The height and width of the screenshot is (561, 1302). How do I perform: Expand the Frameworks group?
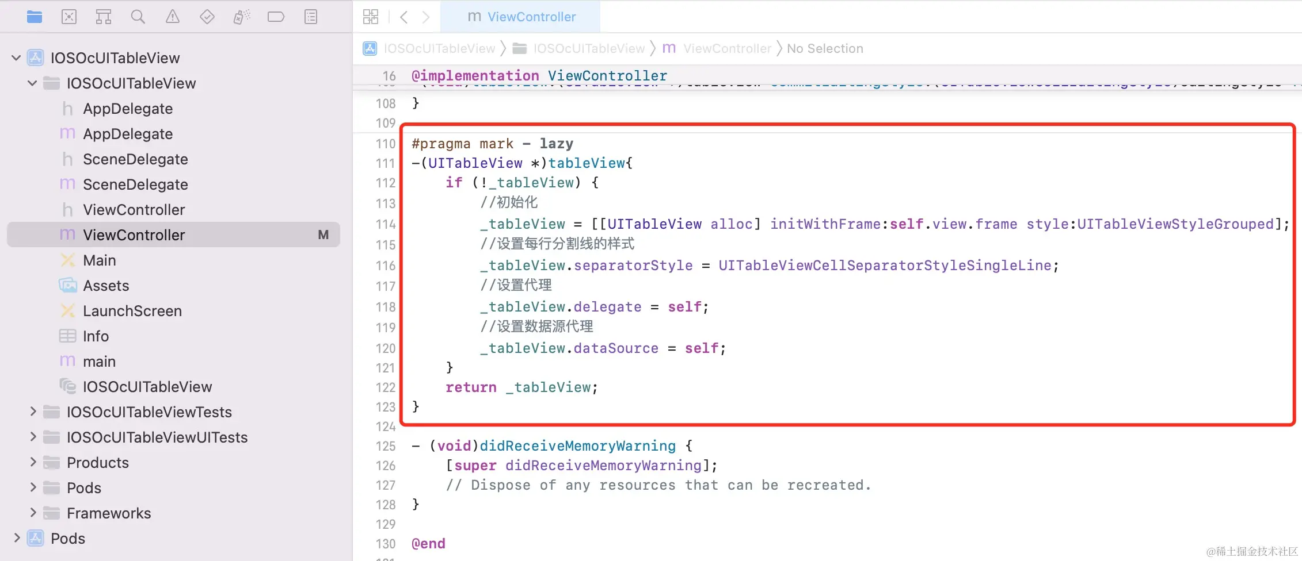(x=33, y=513)
